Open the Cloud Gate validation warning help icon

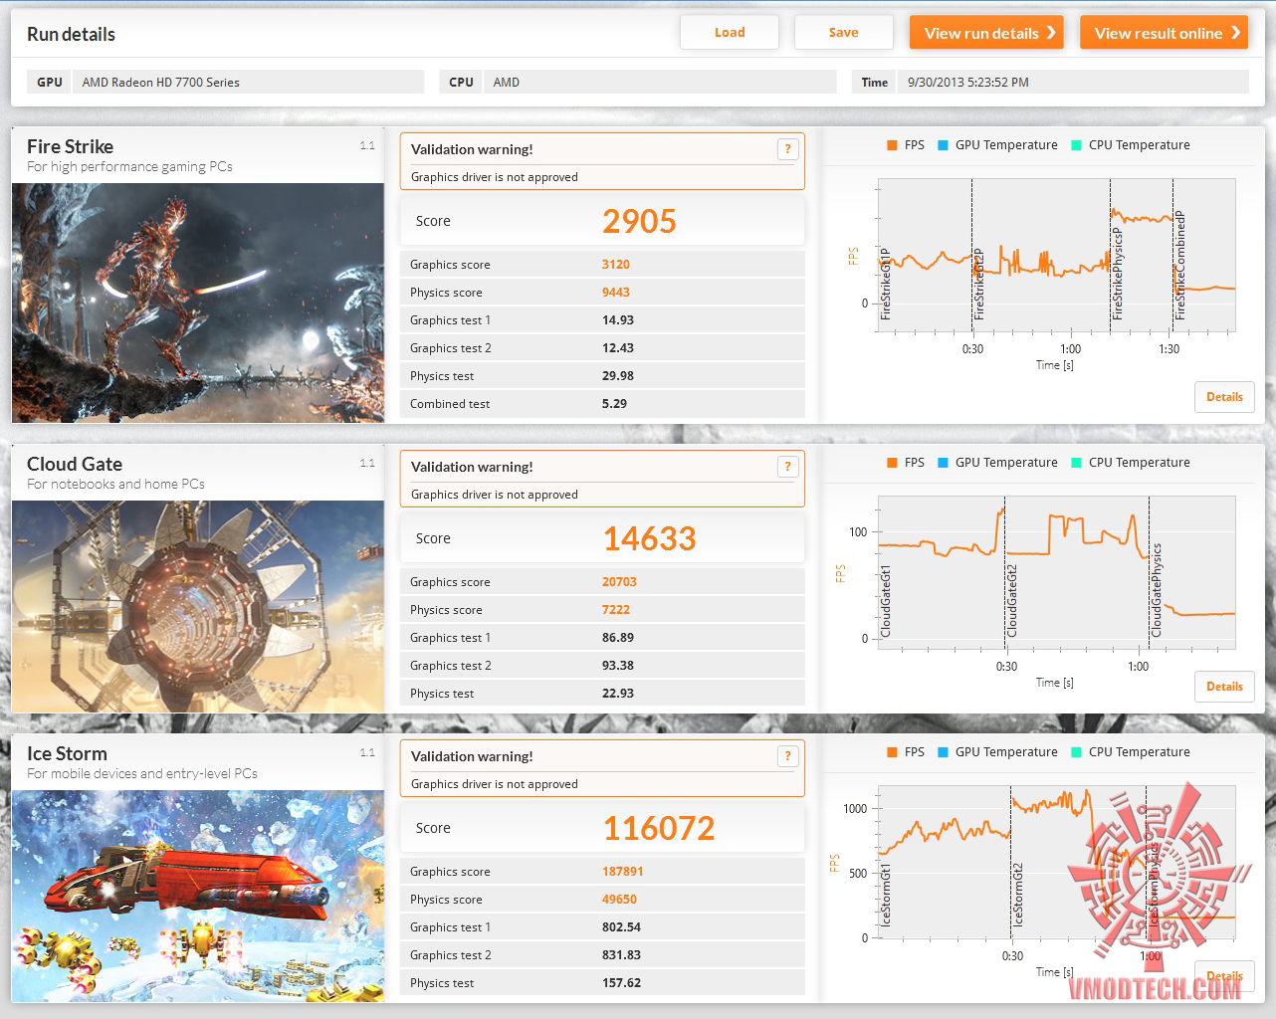[787, 467]
